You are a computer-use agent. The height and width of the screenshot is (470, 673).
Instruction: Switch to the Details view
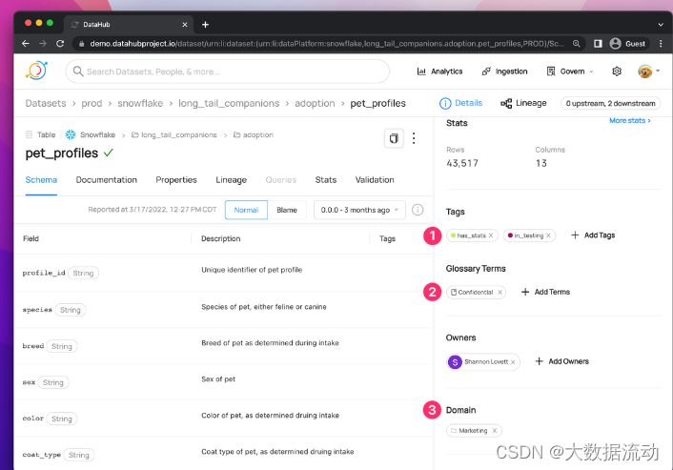pos(461,103)
